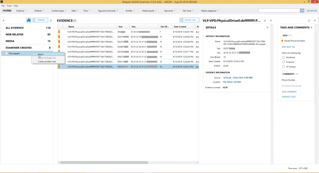The width and height of the screenshot is (319, 173).
Task: Open the Partial results filter dropdown
Action: click(149, 11)
